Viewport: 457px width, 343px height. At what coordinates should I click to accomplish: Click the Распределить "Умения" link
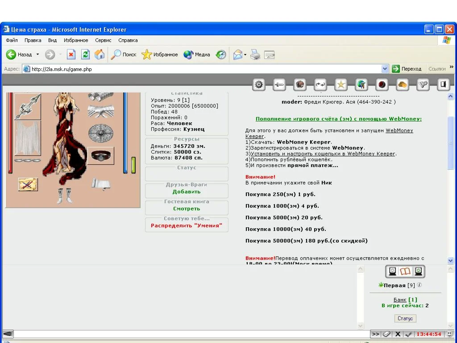[186, 226]
